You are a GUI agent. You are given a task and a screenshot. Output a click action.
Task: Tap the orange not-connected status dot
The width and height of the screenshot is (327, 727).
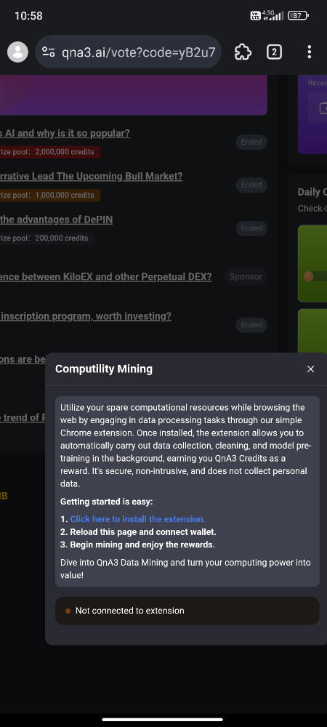point(68,611)
